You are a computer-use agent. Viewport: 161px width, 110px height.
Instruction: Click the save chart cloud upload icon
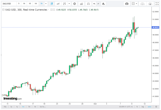(x=150, y=4)
